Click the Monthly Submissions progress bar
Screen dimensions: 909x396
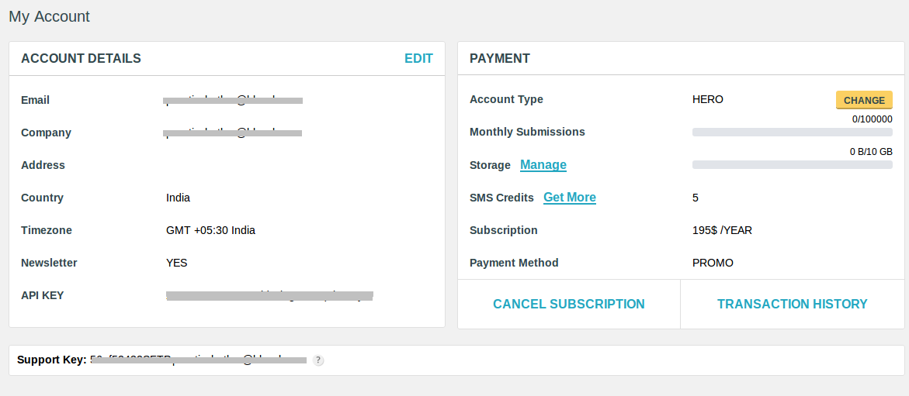[x=792, y=133]
